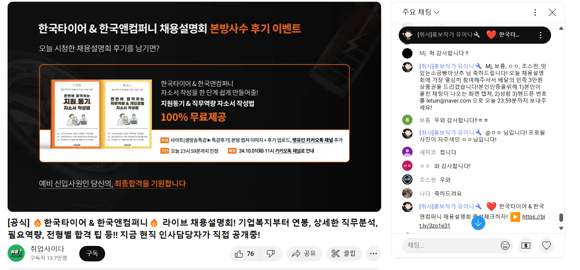Viewport: 580px width, 270px height.
Task: Expand the 주요 채팅 dropdown
Action: [x=421, y=12]
